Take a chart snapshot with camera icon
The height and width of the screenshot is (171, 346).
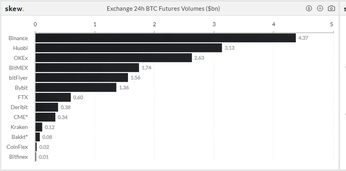tap(331, 8)
